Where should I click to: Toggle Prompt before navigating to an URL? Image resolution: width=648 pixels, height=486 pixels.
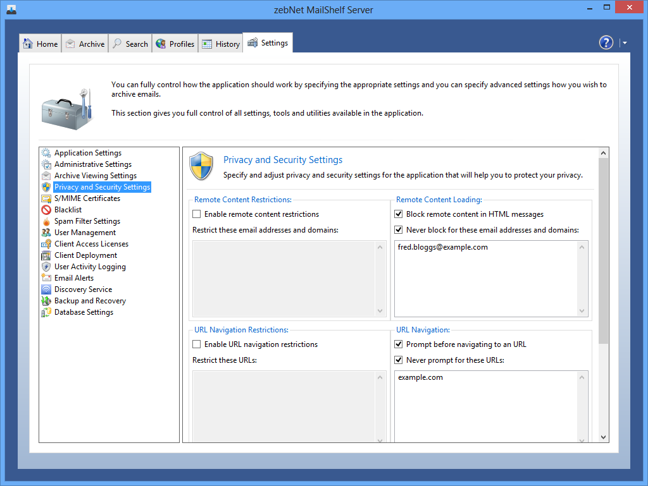pos(399,344)
